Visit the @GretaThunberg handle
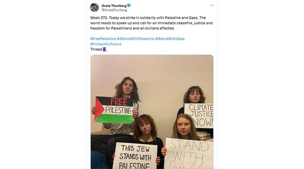304x169 pixels. pos(115,10)
